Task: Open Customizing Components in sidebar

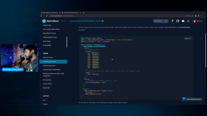Action: pos(51,70)
